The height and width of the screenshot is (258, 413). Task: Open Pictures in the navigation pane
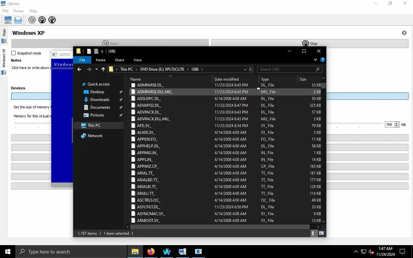coord(97,115)
